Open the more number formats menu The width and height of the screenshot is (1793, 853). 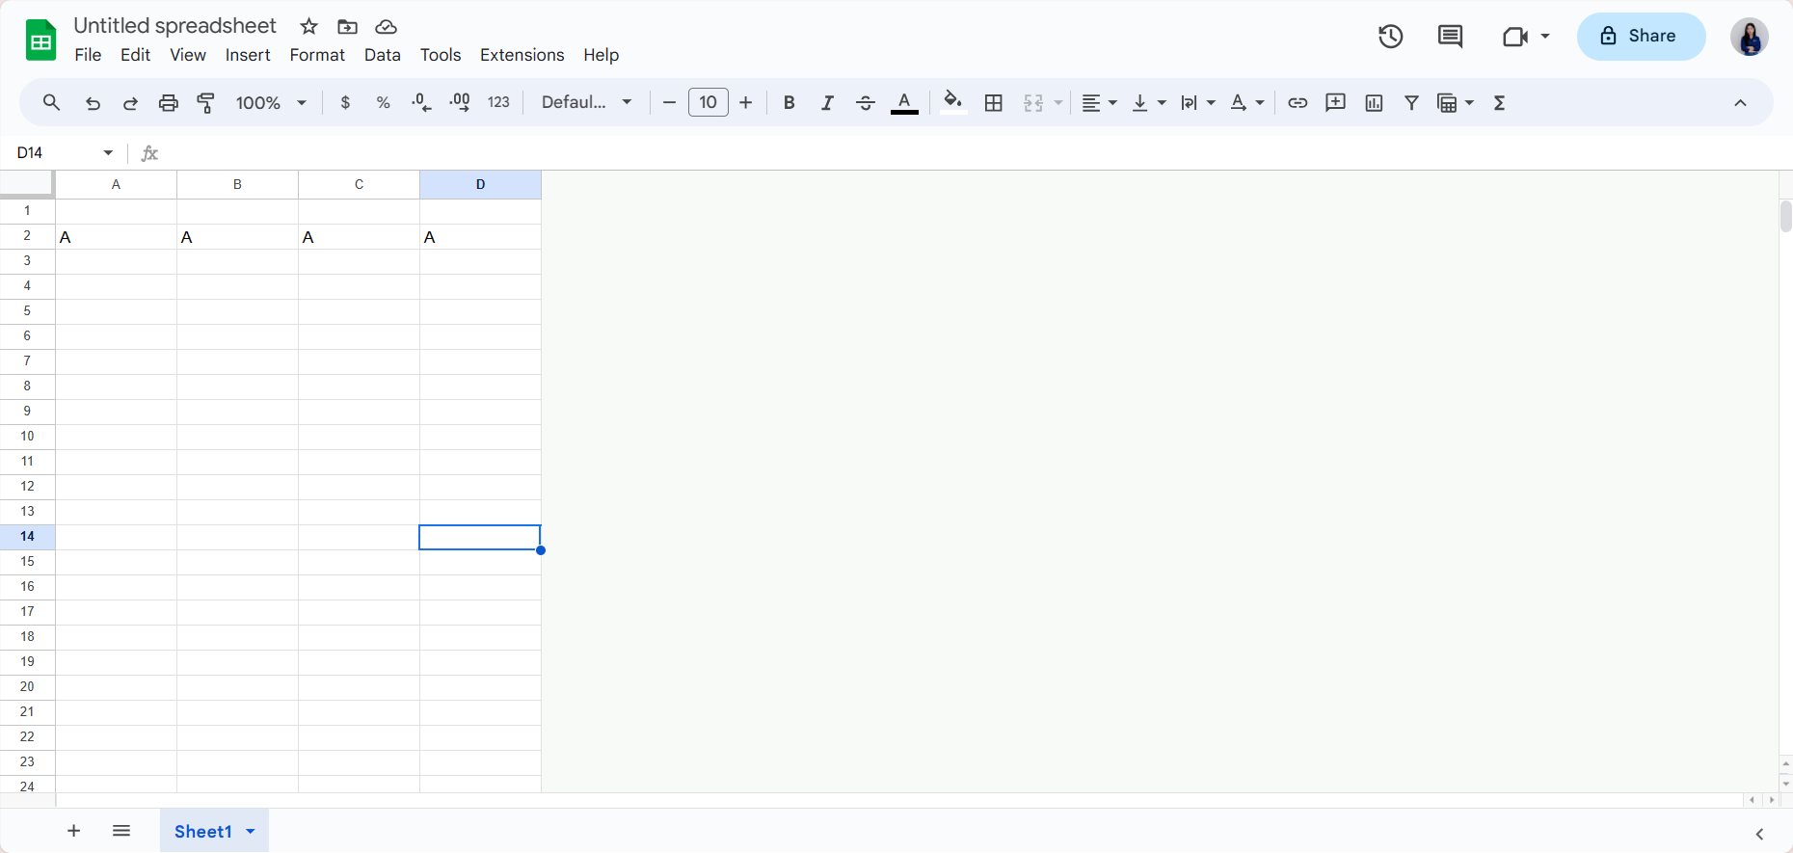(498, 102)
